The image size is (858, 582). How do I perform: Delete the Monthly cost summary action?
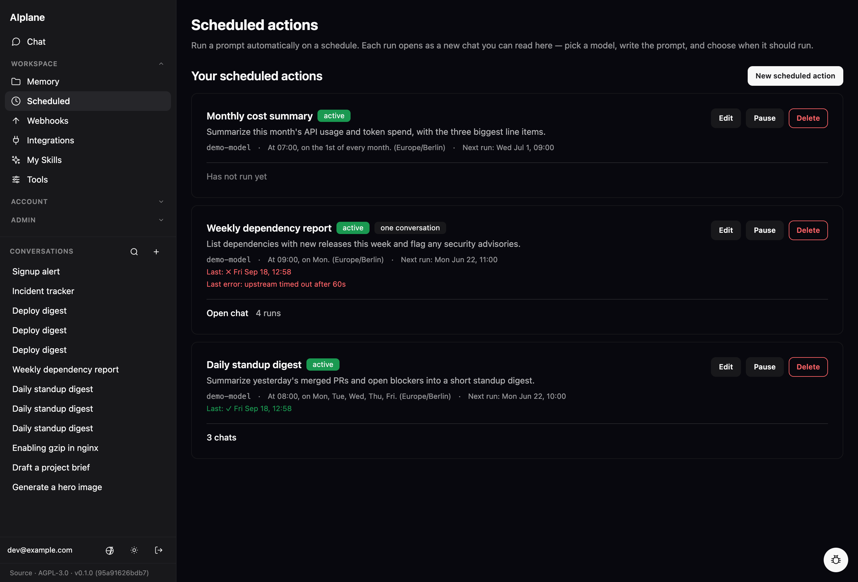click(x=808, y=118)
